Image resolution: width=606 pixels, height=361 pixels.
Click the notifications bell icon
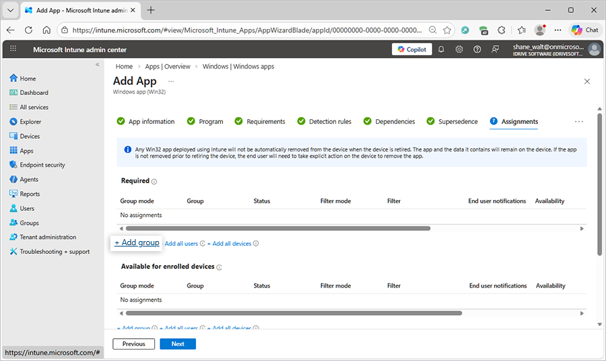[x=441, y=49]
